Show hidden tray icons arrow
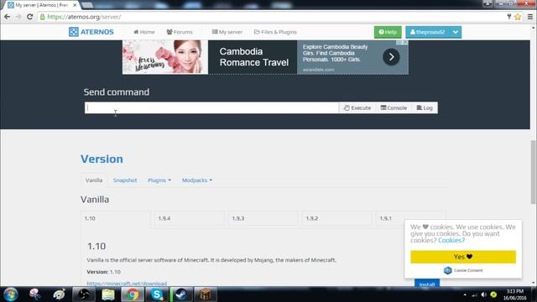 coord(465,294)
